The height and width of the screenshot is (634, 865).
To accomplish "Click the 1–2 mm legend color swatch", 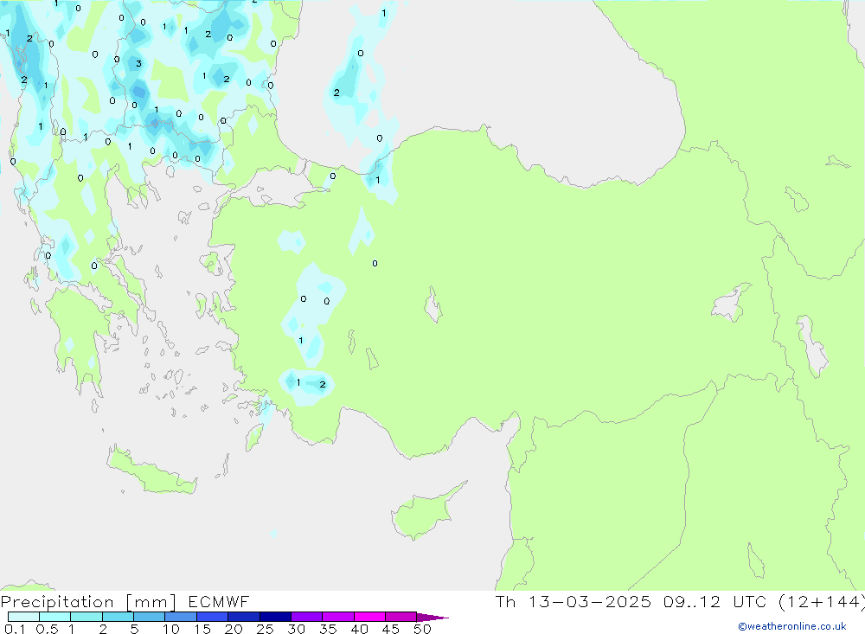I will pyautogui.click(x=86, y=617).
